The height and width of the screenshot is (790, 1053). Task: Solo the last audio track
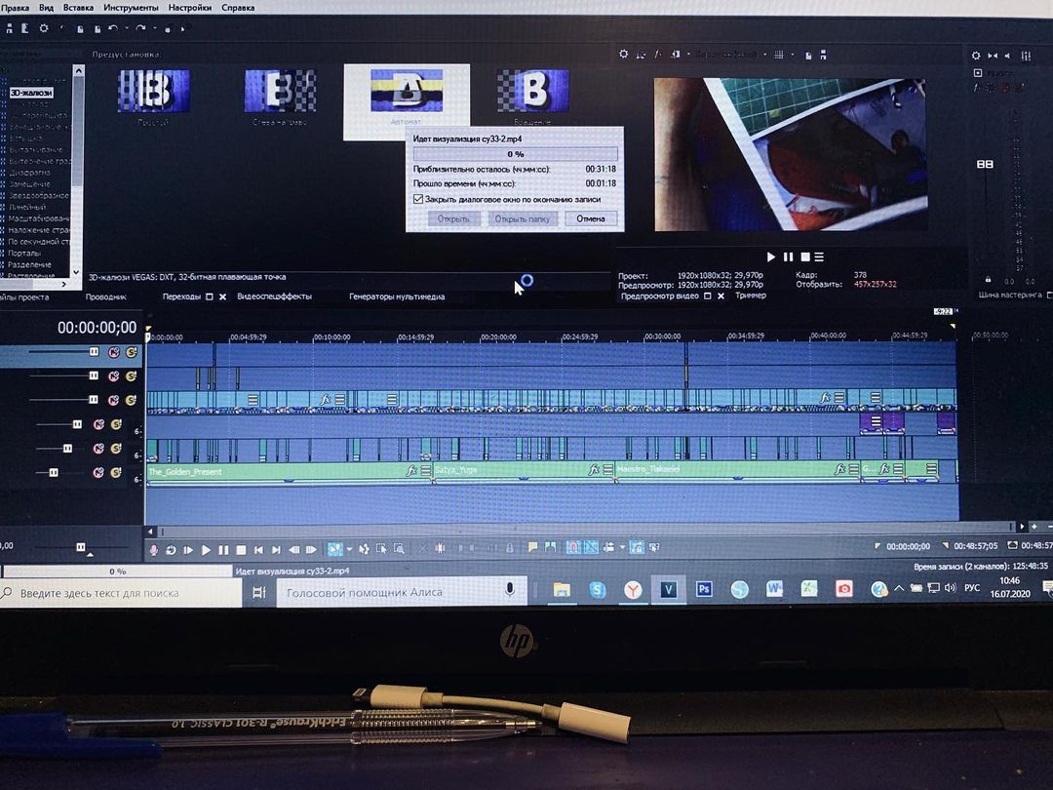tap(115, 473)
